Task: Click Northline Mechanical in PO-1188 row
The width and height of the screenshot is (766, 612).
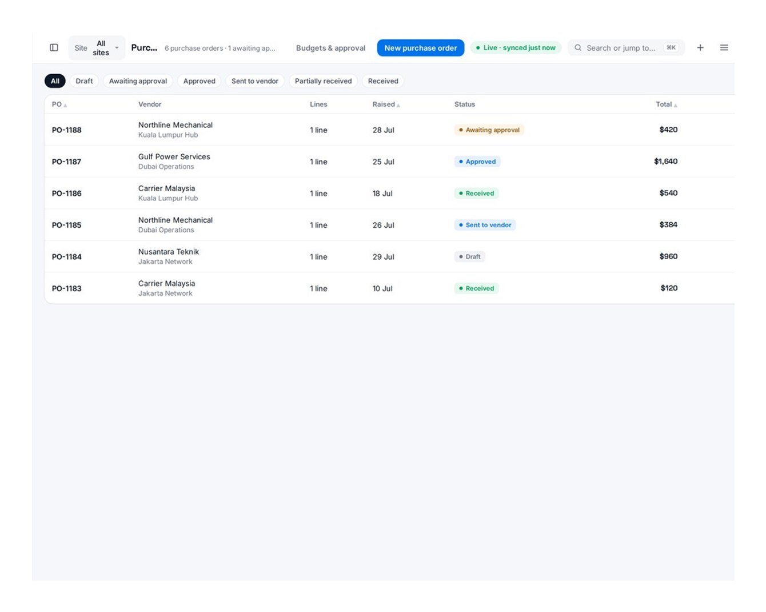Action: click(x=175, y=125)
